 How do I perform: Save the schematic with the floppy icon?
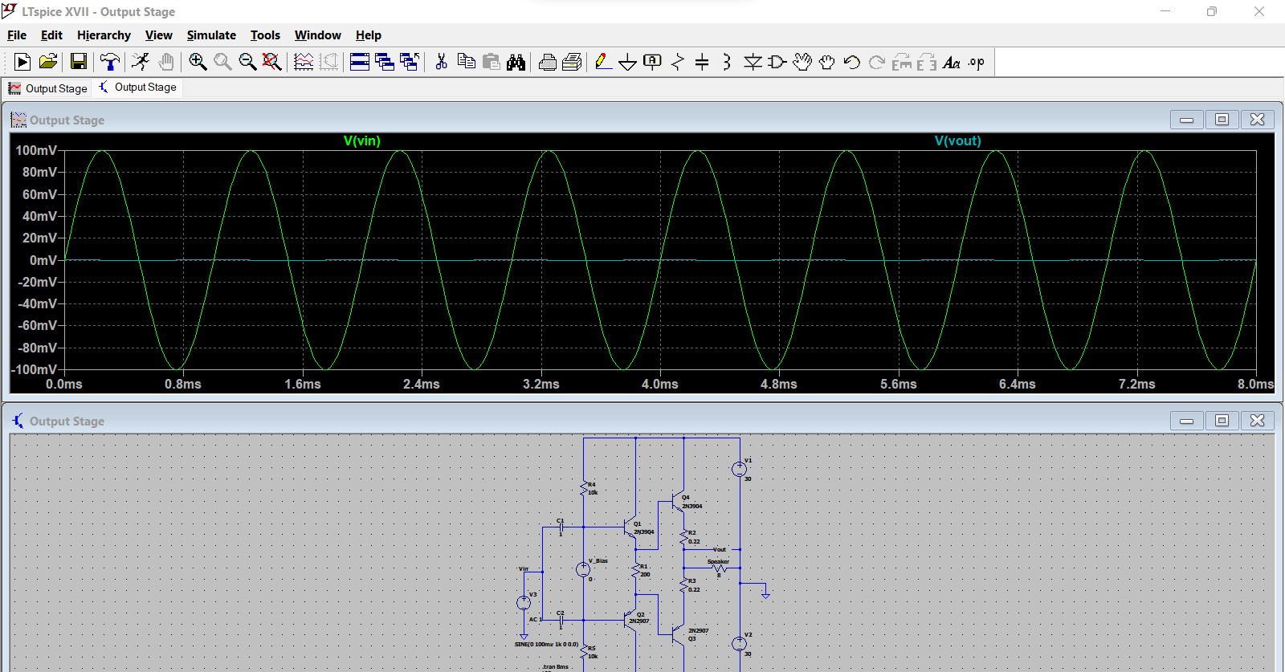click(x=79, y=62)
